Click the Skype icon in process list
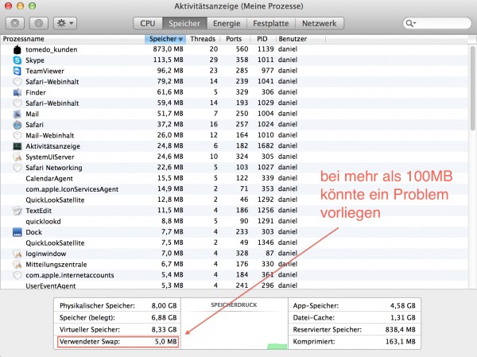Screen dimensions: 477x357 click(x=17, y=60)
